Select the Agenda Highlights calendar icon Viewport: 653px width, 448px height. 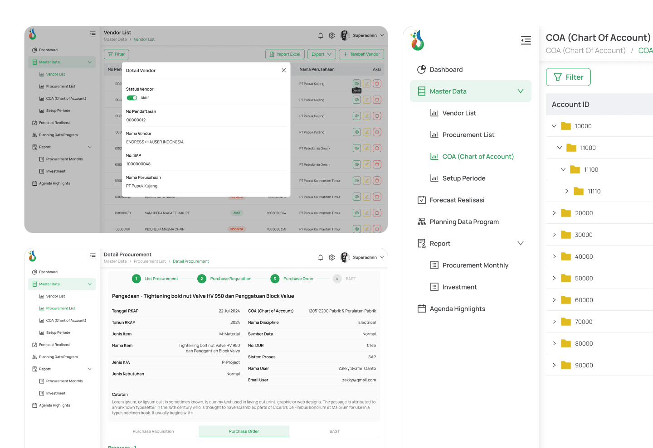422,308
